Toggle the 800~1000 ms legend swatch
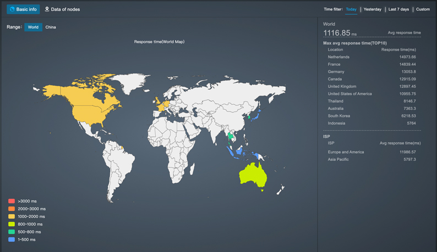 click(x=12, y=224)
